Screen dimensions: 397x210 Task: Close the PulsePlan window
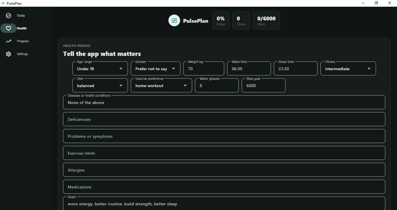(390, 3)
